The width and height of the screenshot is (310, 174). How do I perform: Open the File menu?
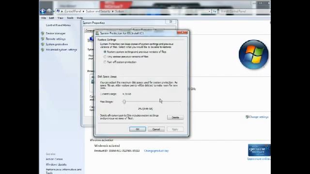coord(44,18)
